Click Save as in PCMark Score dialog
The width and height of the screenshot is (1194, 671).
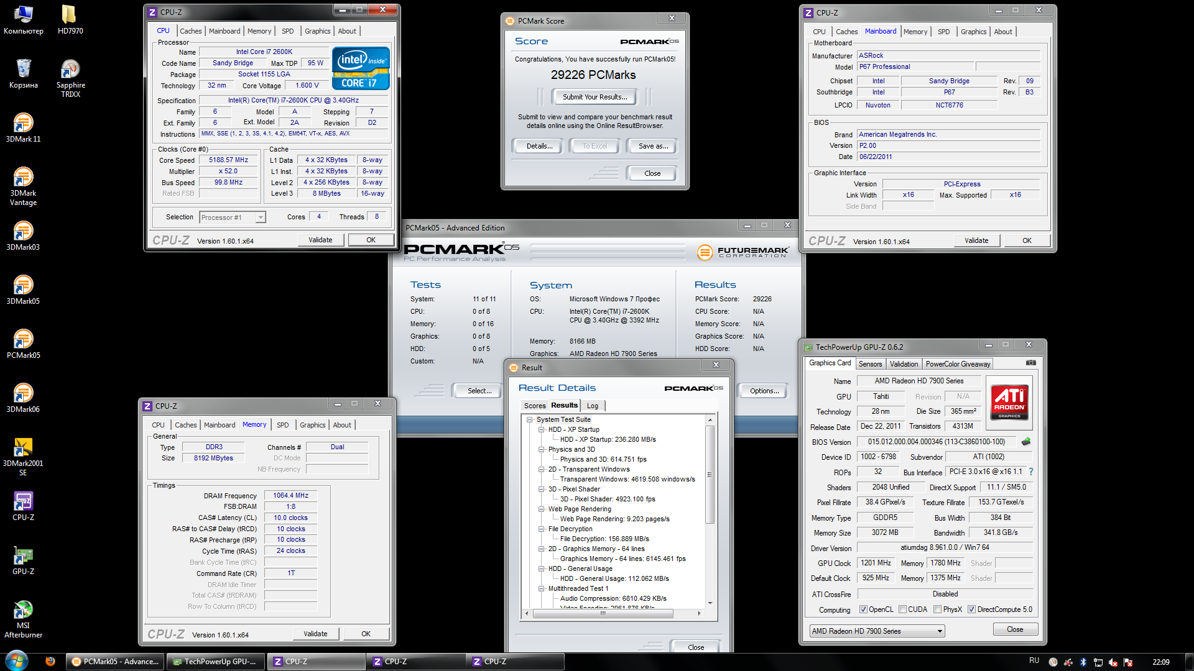(x=653, y=146)
